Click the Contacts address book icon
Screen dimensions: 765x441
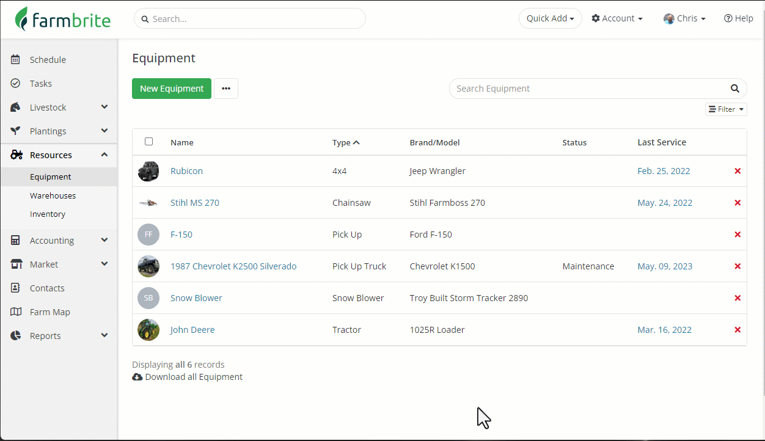click(x=16, y=288)
